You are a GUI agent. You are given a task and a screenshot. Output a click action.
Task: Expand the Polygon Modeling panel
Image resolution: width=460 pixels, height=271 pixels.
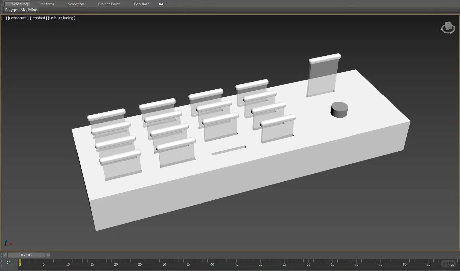tap(21, 10)
